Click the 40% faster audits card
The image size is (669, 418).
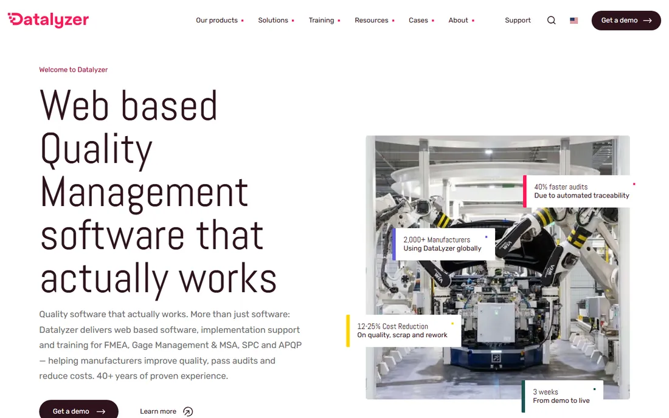(582, 191)
